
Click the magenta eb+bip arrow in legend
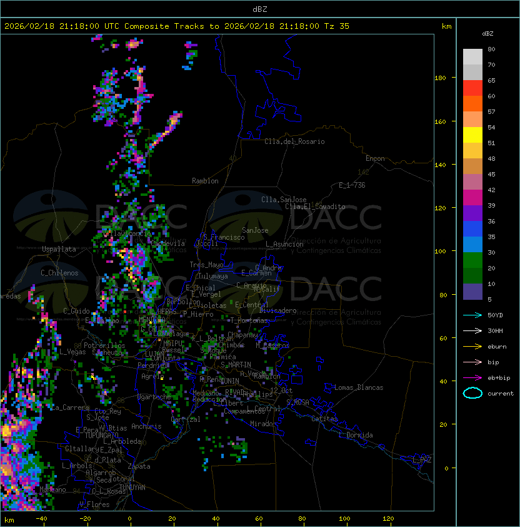coord(472,378)
